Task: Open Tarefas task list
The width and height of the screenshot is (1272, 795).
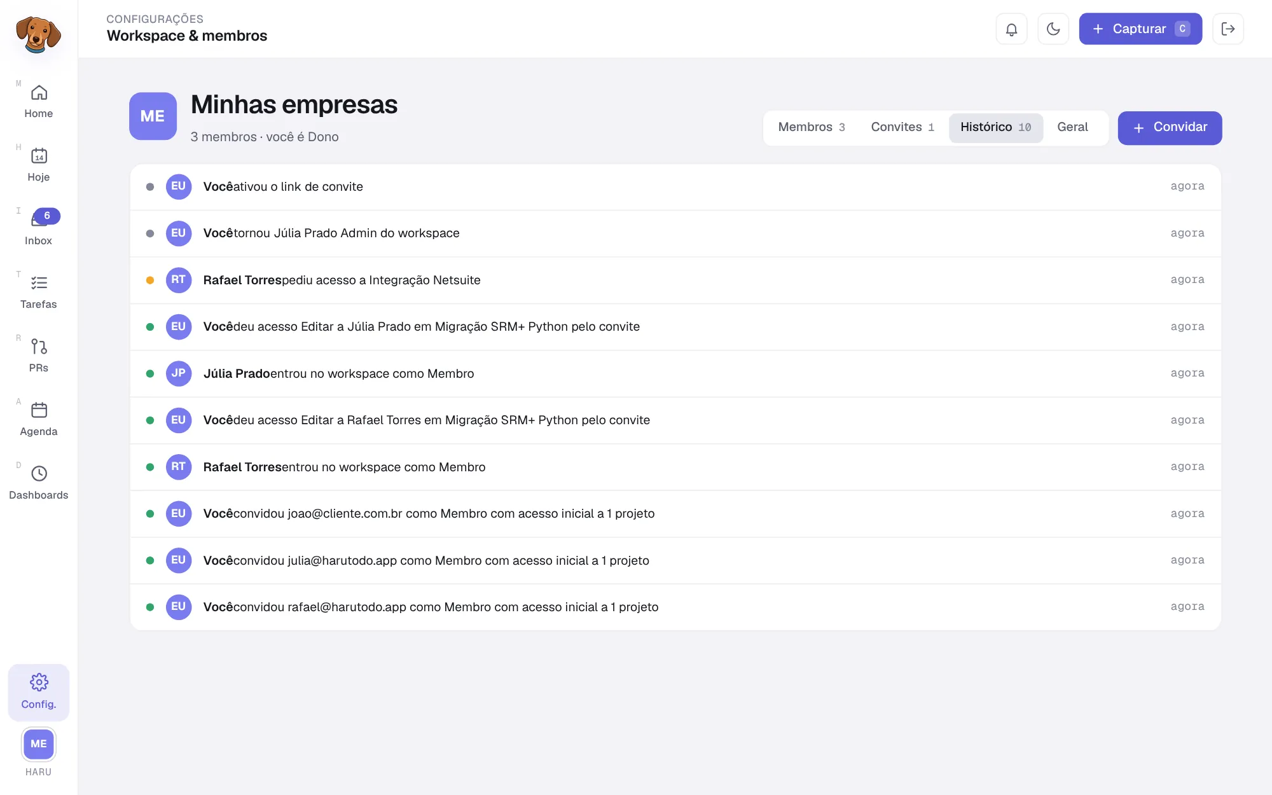Action: (x=39, y=293)
